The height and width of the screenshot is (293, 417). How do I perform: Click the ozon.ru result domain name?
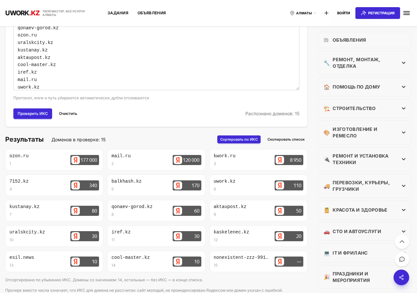click(19, 156)
